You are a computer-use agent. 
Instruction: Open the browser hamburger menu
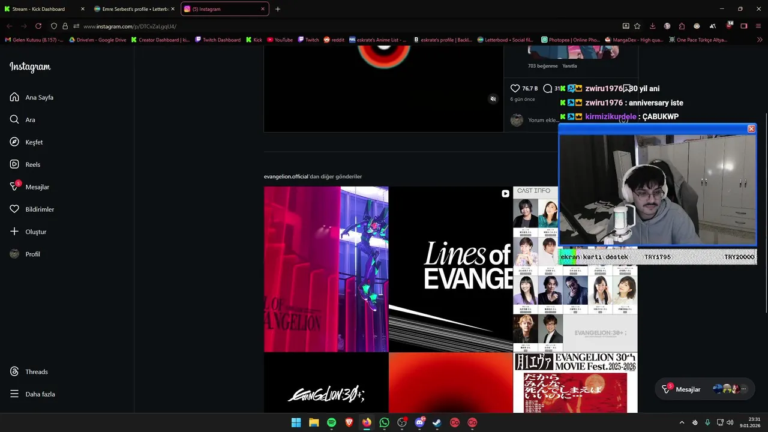(x=758, y=26)
